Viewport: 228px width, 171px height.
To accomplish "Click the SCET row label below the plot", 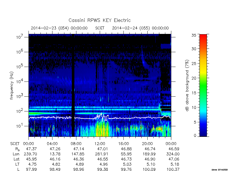I will [x=15, y=144].
